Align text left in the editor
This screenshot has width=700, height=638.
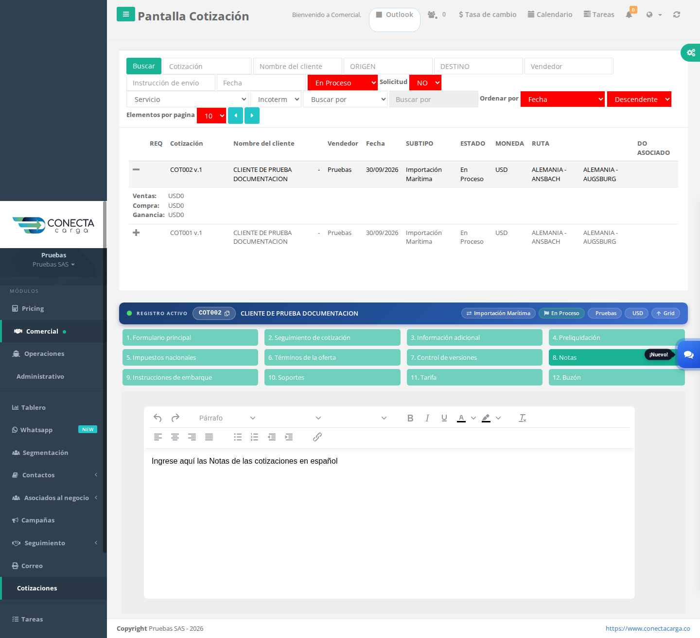tap(158, 437)
